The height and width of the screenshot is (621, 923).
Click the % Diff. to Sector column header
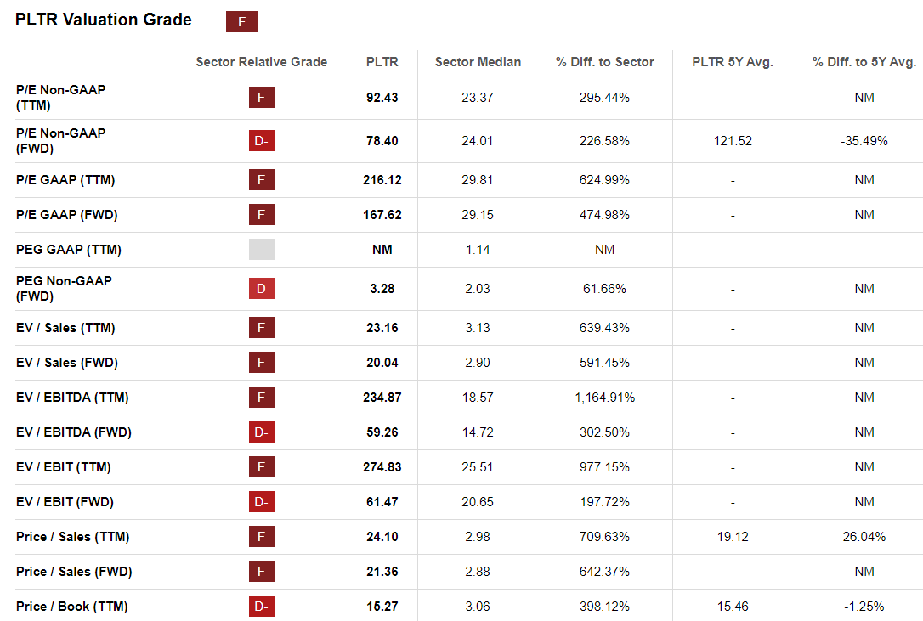605,62
